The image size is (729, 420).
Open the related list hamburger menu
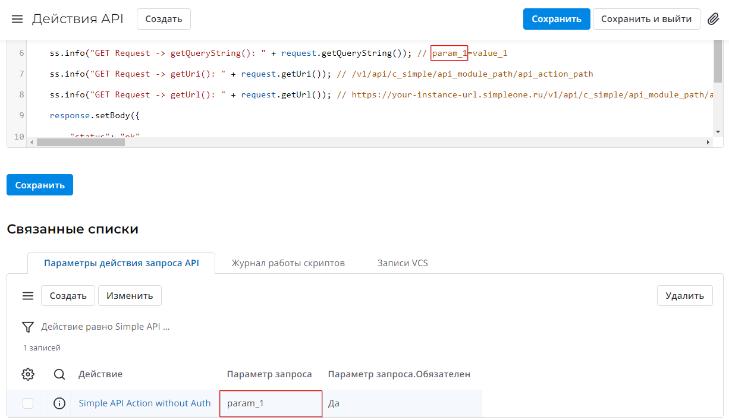coord(28,296)
